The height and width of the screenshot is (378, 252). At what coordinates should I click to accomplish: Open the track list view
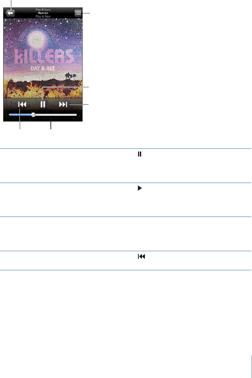[x=78, y=13]
